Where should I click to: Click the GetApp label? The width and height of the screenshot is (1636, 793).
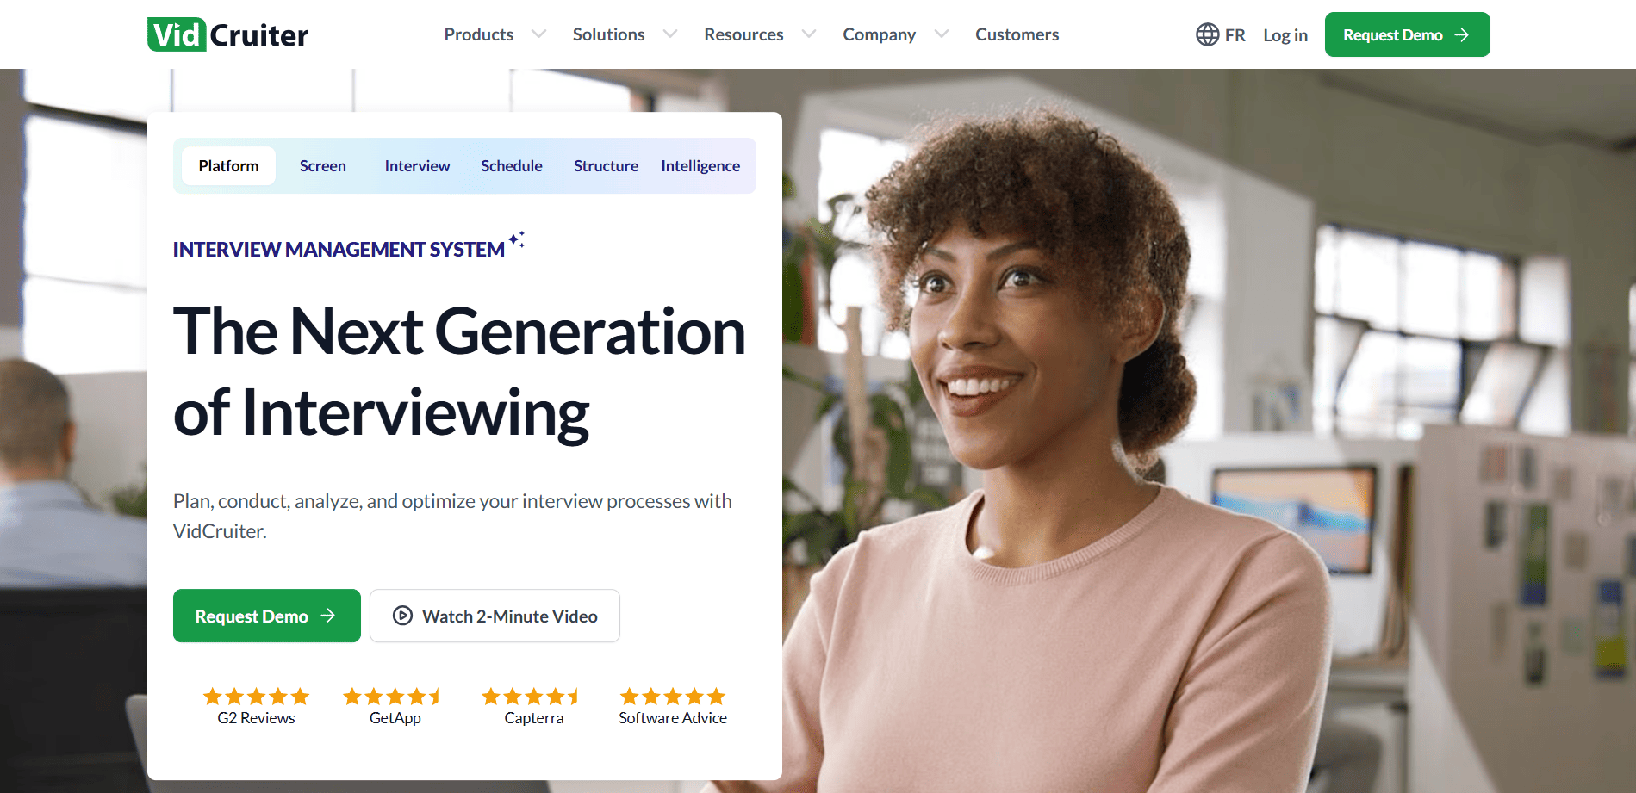pyautogui.click(x=395, y=718)
